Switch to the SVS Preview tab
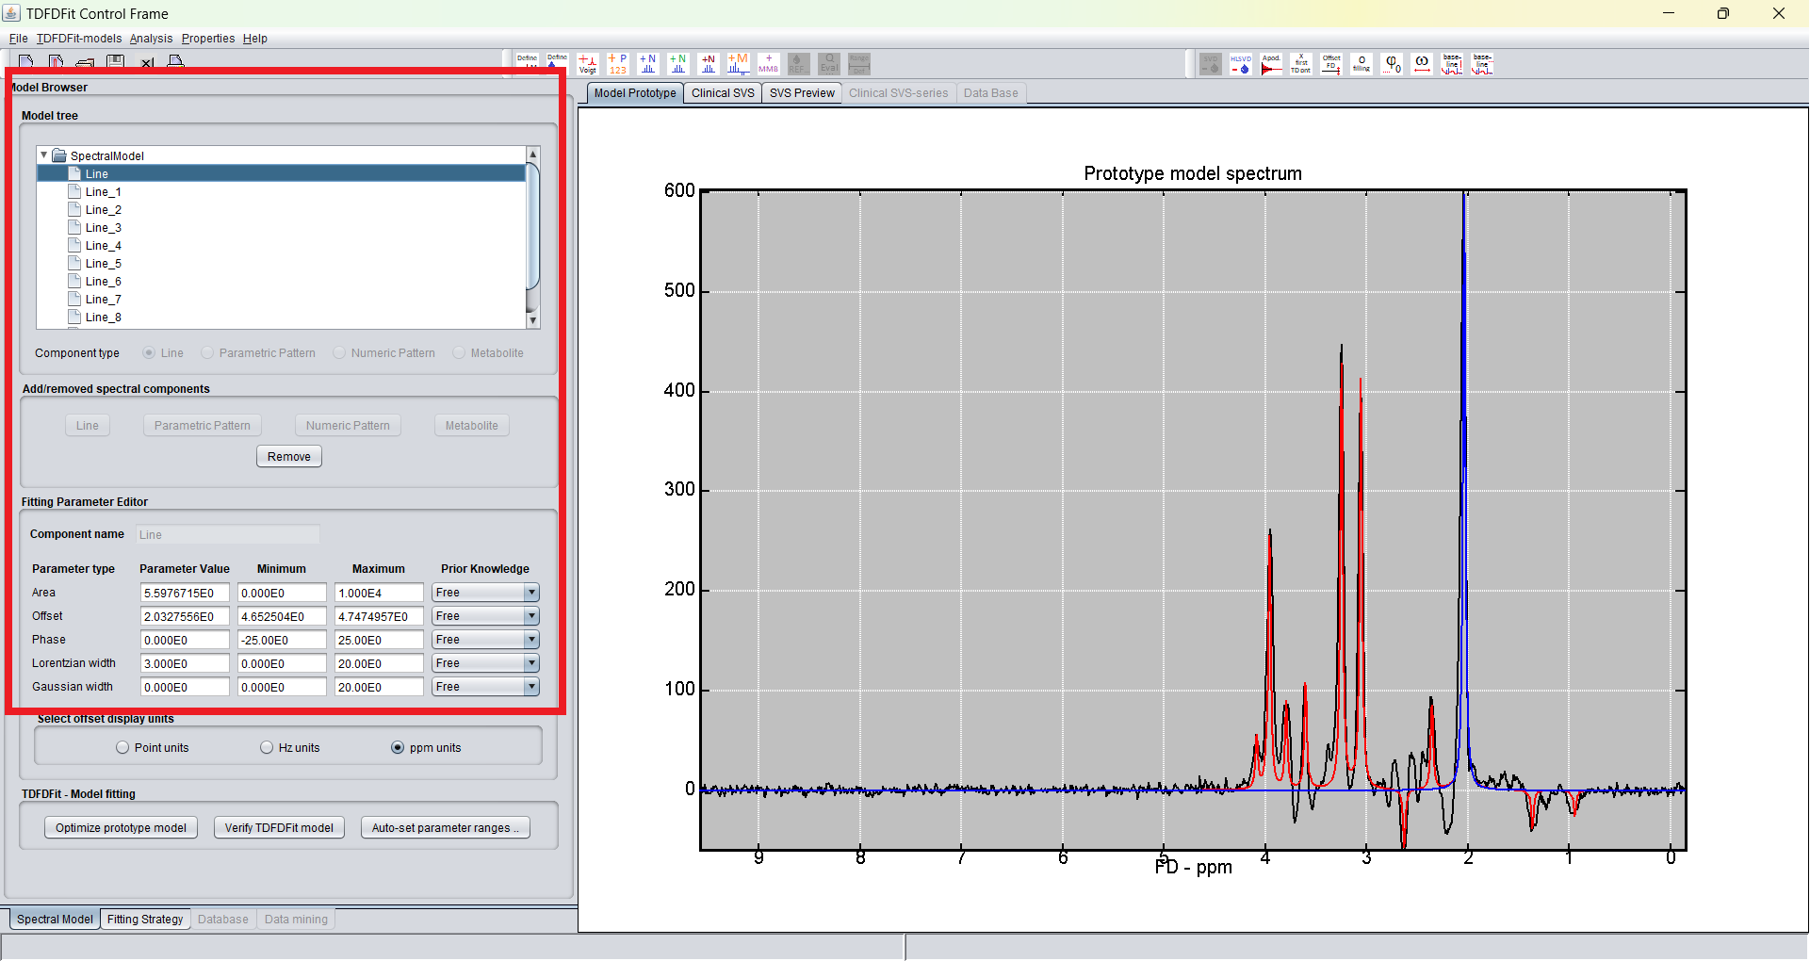Image resolution: width=1810 pixels, height=961 pixels. coord(802,93)
